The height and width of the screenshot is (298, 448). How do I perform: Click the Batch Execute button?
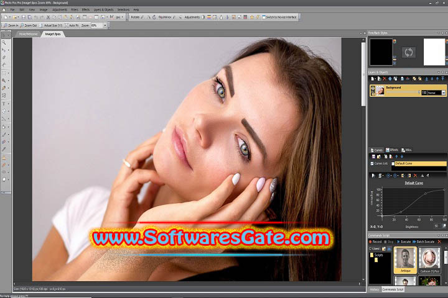point(424,242)
